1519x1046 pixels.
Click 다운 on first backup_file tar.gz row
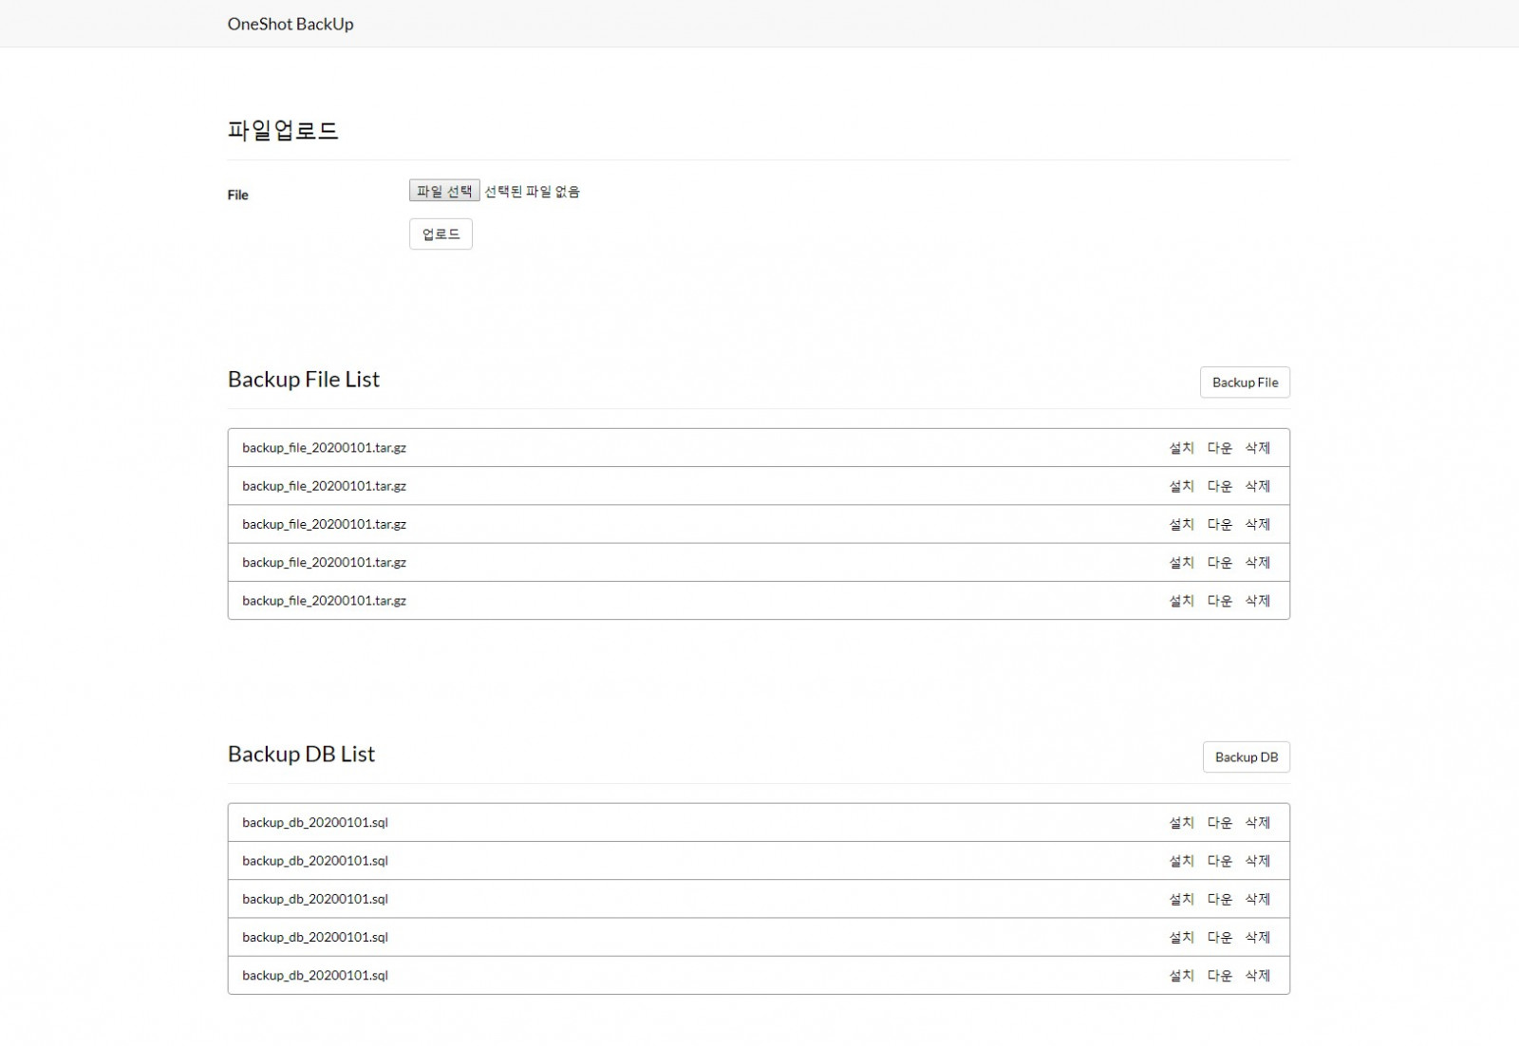pyautogui.click(x=1219, y=448)
